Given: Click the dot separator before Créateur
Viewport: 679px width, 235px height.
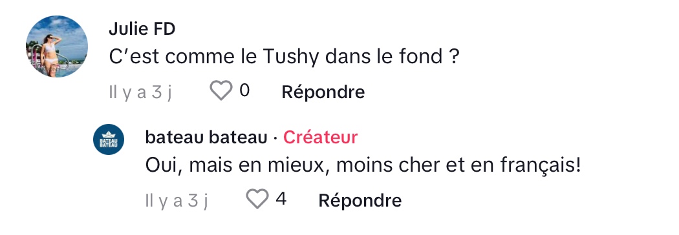Looking at the screenshot, I should pyautogui.click(x=275, y=138).
